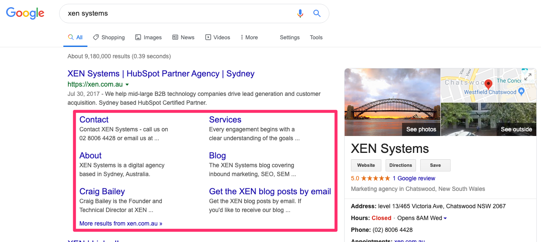This screenshot has width=541, height=242.
Task: Click the Hours label in knowledge panel
Action: (x=360, y=218)
